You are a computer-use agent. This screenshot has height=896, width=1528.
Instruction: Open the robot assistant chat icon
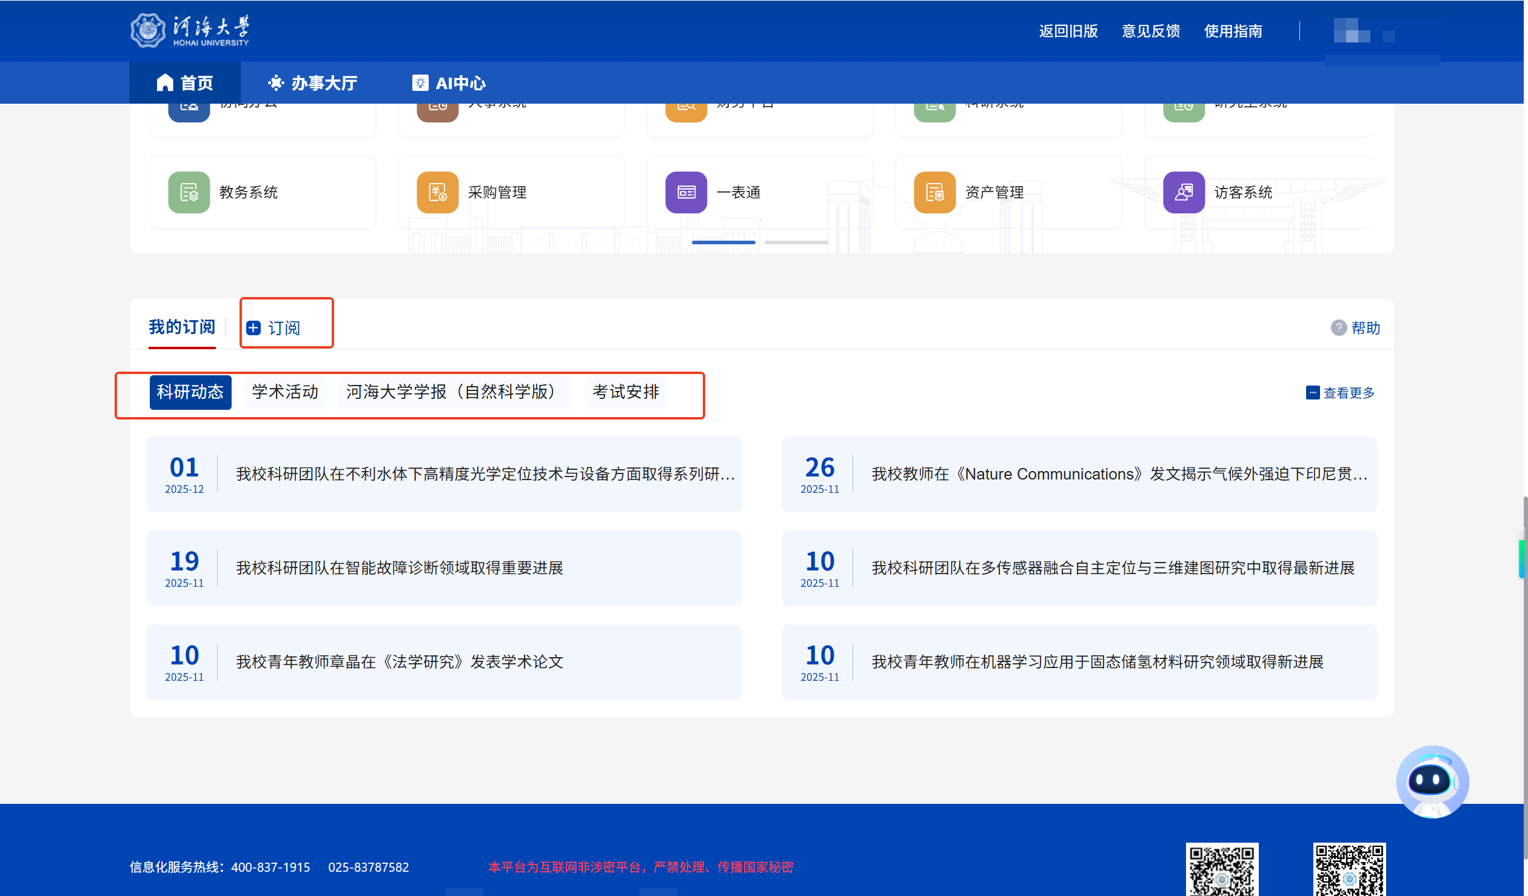coord(1432,781)
